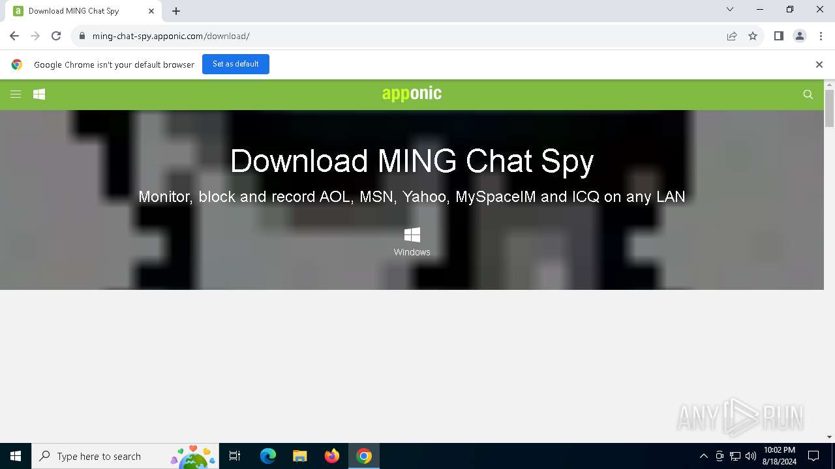Open the Windows Start menu
835x469 pixels.
(x=16, y=456)
